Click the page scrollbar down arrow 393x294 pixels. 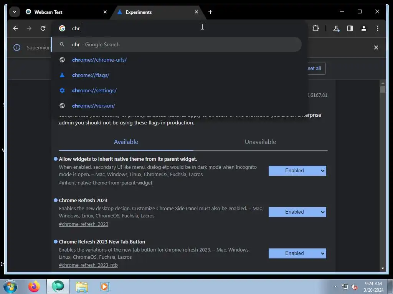coord(383,268)
